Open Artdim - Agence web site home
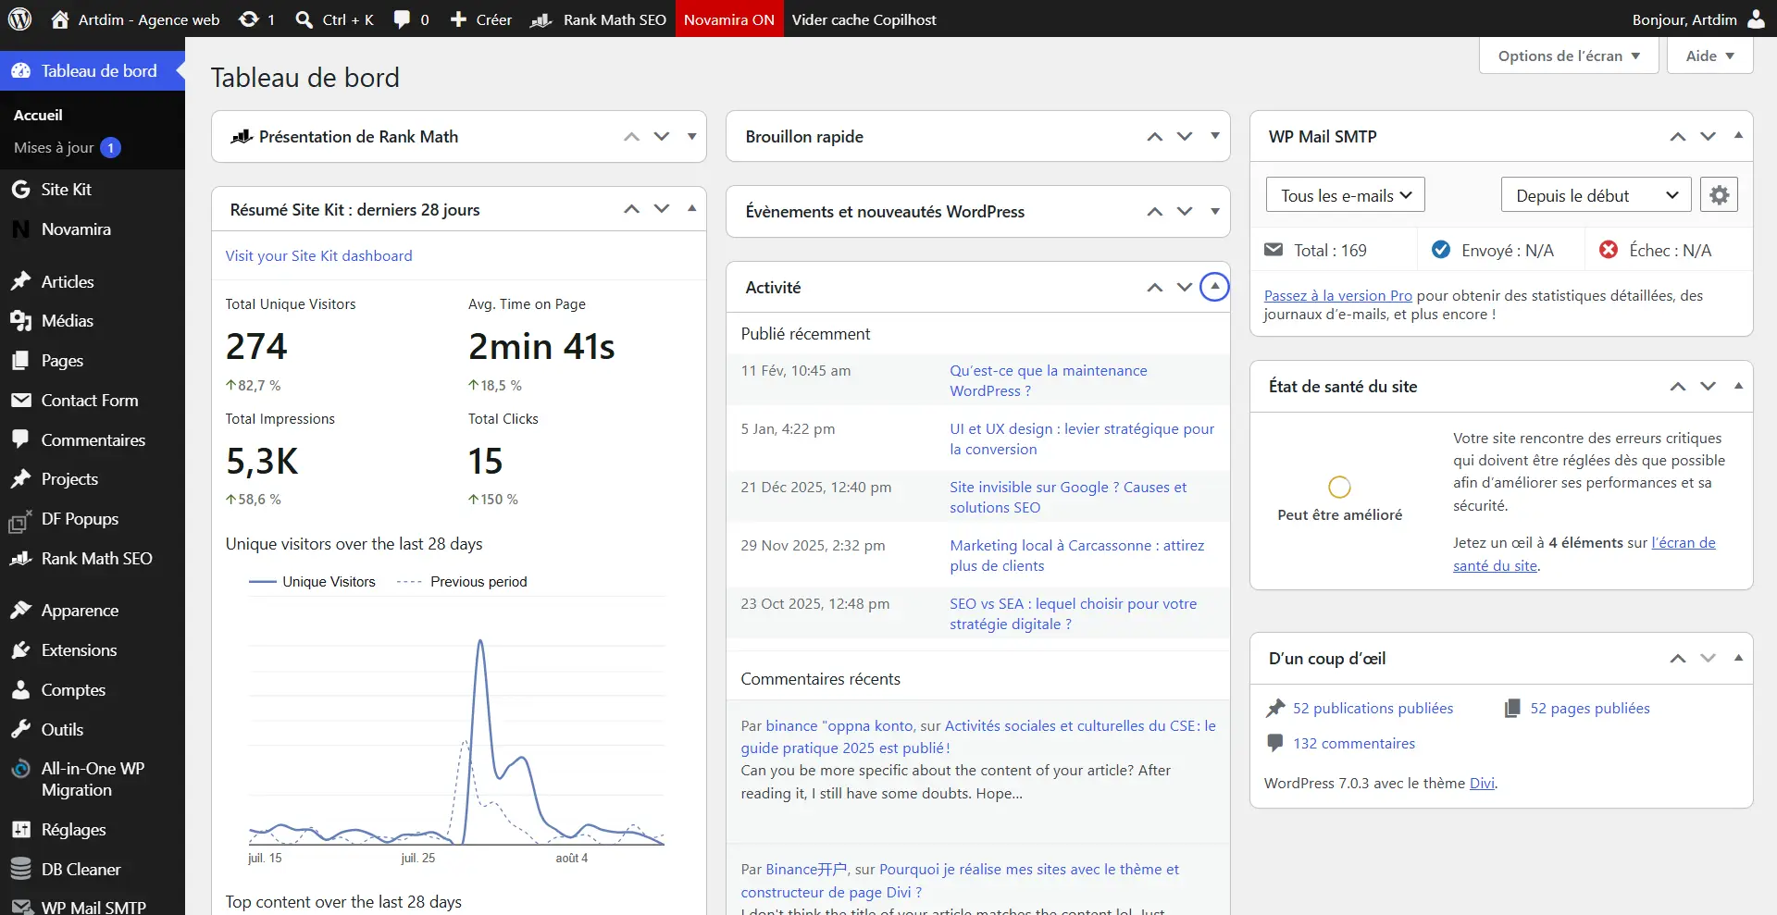Screen dimensions: 1777x915 pos(135,19)
